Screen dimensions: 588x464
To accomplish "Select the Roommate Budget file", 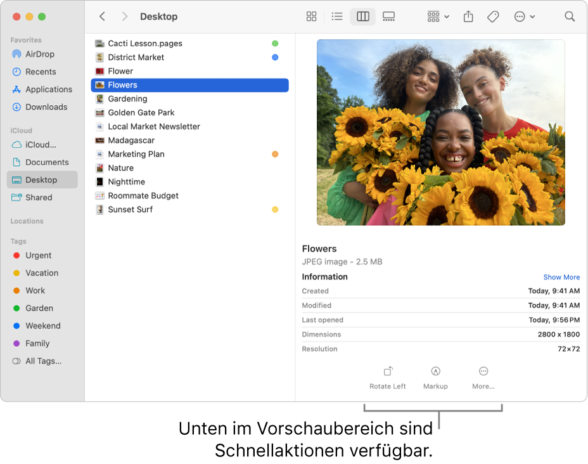I will click(x=189, y=196).
